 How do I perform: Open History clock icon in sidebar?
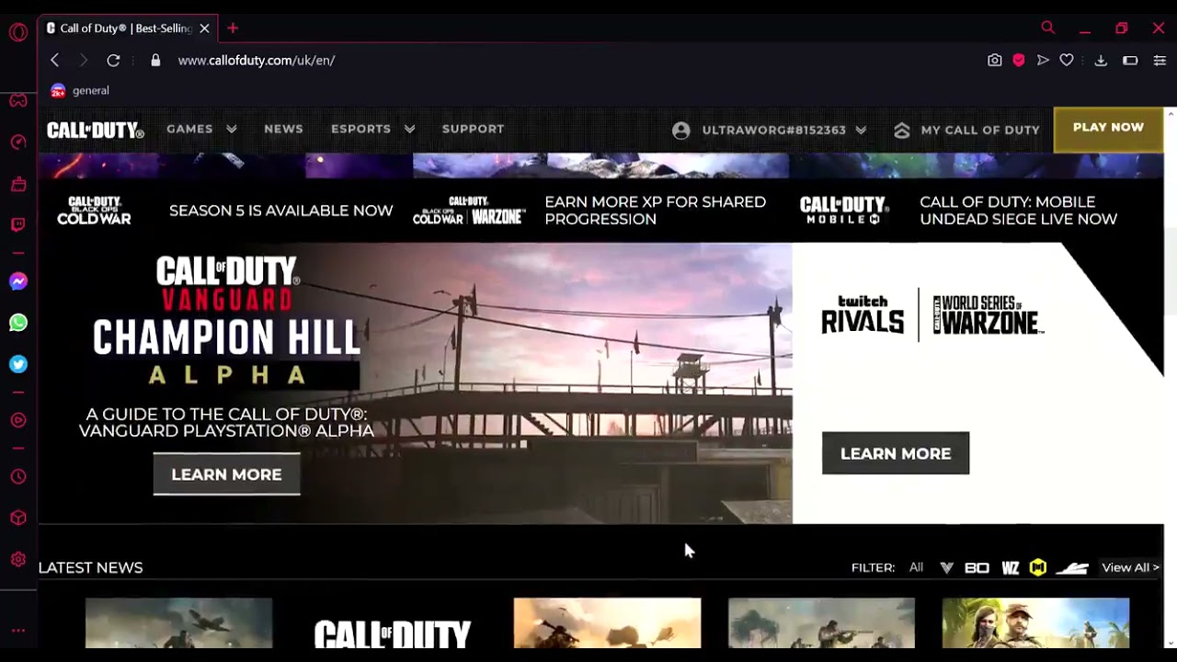point(18,477)
